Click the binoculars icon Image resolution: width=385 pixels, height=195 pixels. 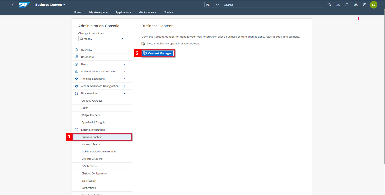(356, 5)
